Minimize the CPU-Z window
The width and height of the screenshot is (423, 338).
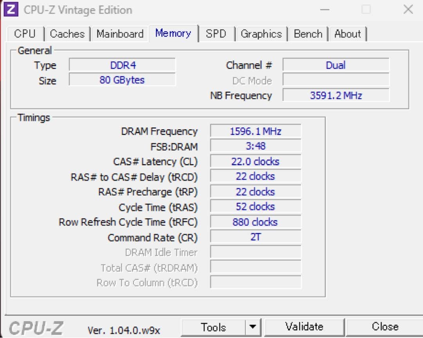click(x=325, y=9)
